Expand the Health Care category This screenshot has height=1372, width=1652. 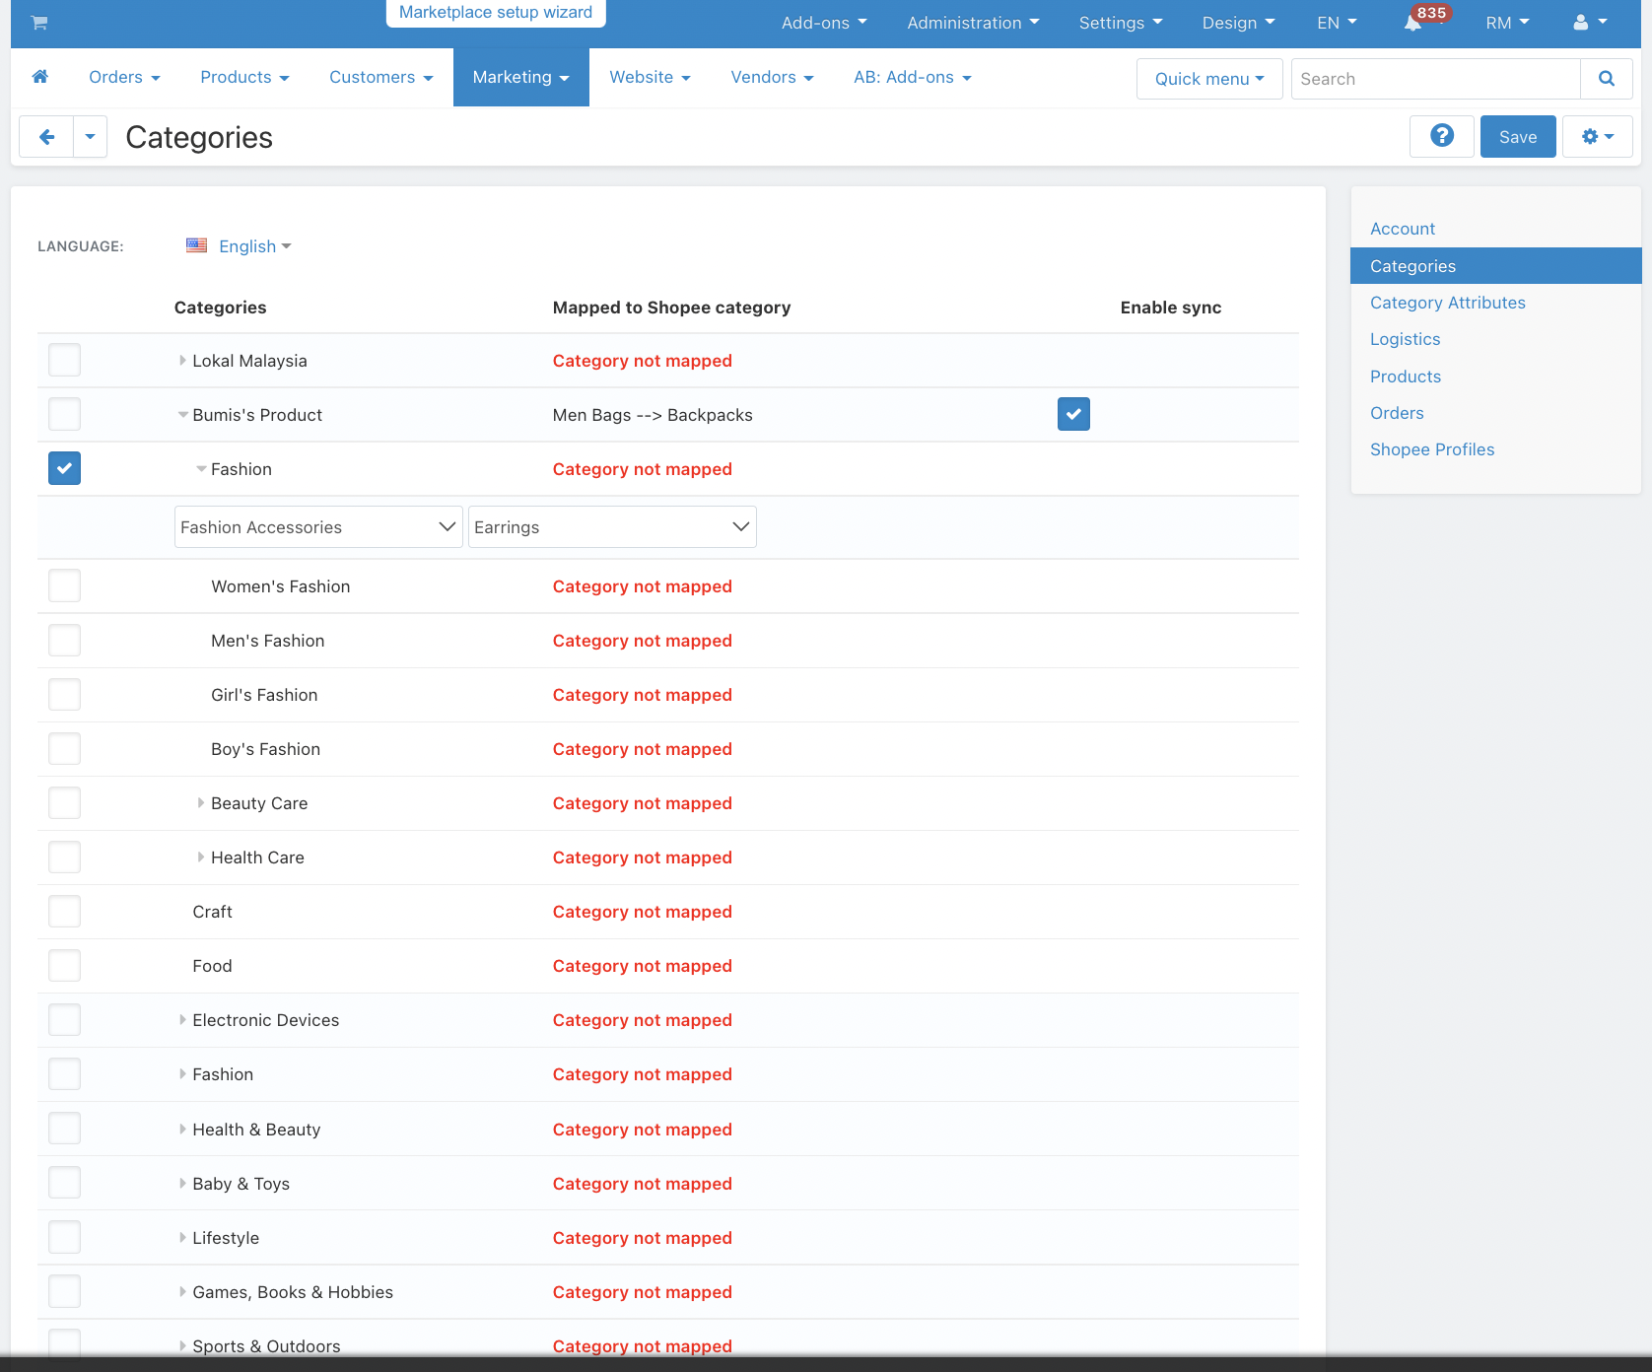tap(201, 857)
